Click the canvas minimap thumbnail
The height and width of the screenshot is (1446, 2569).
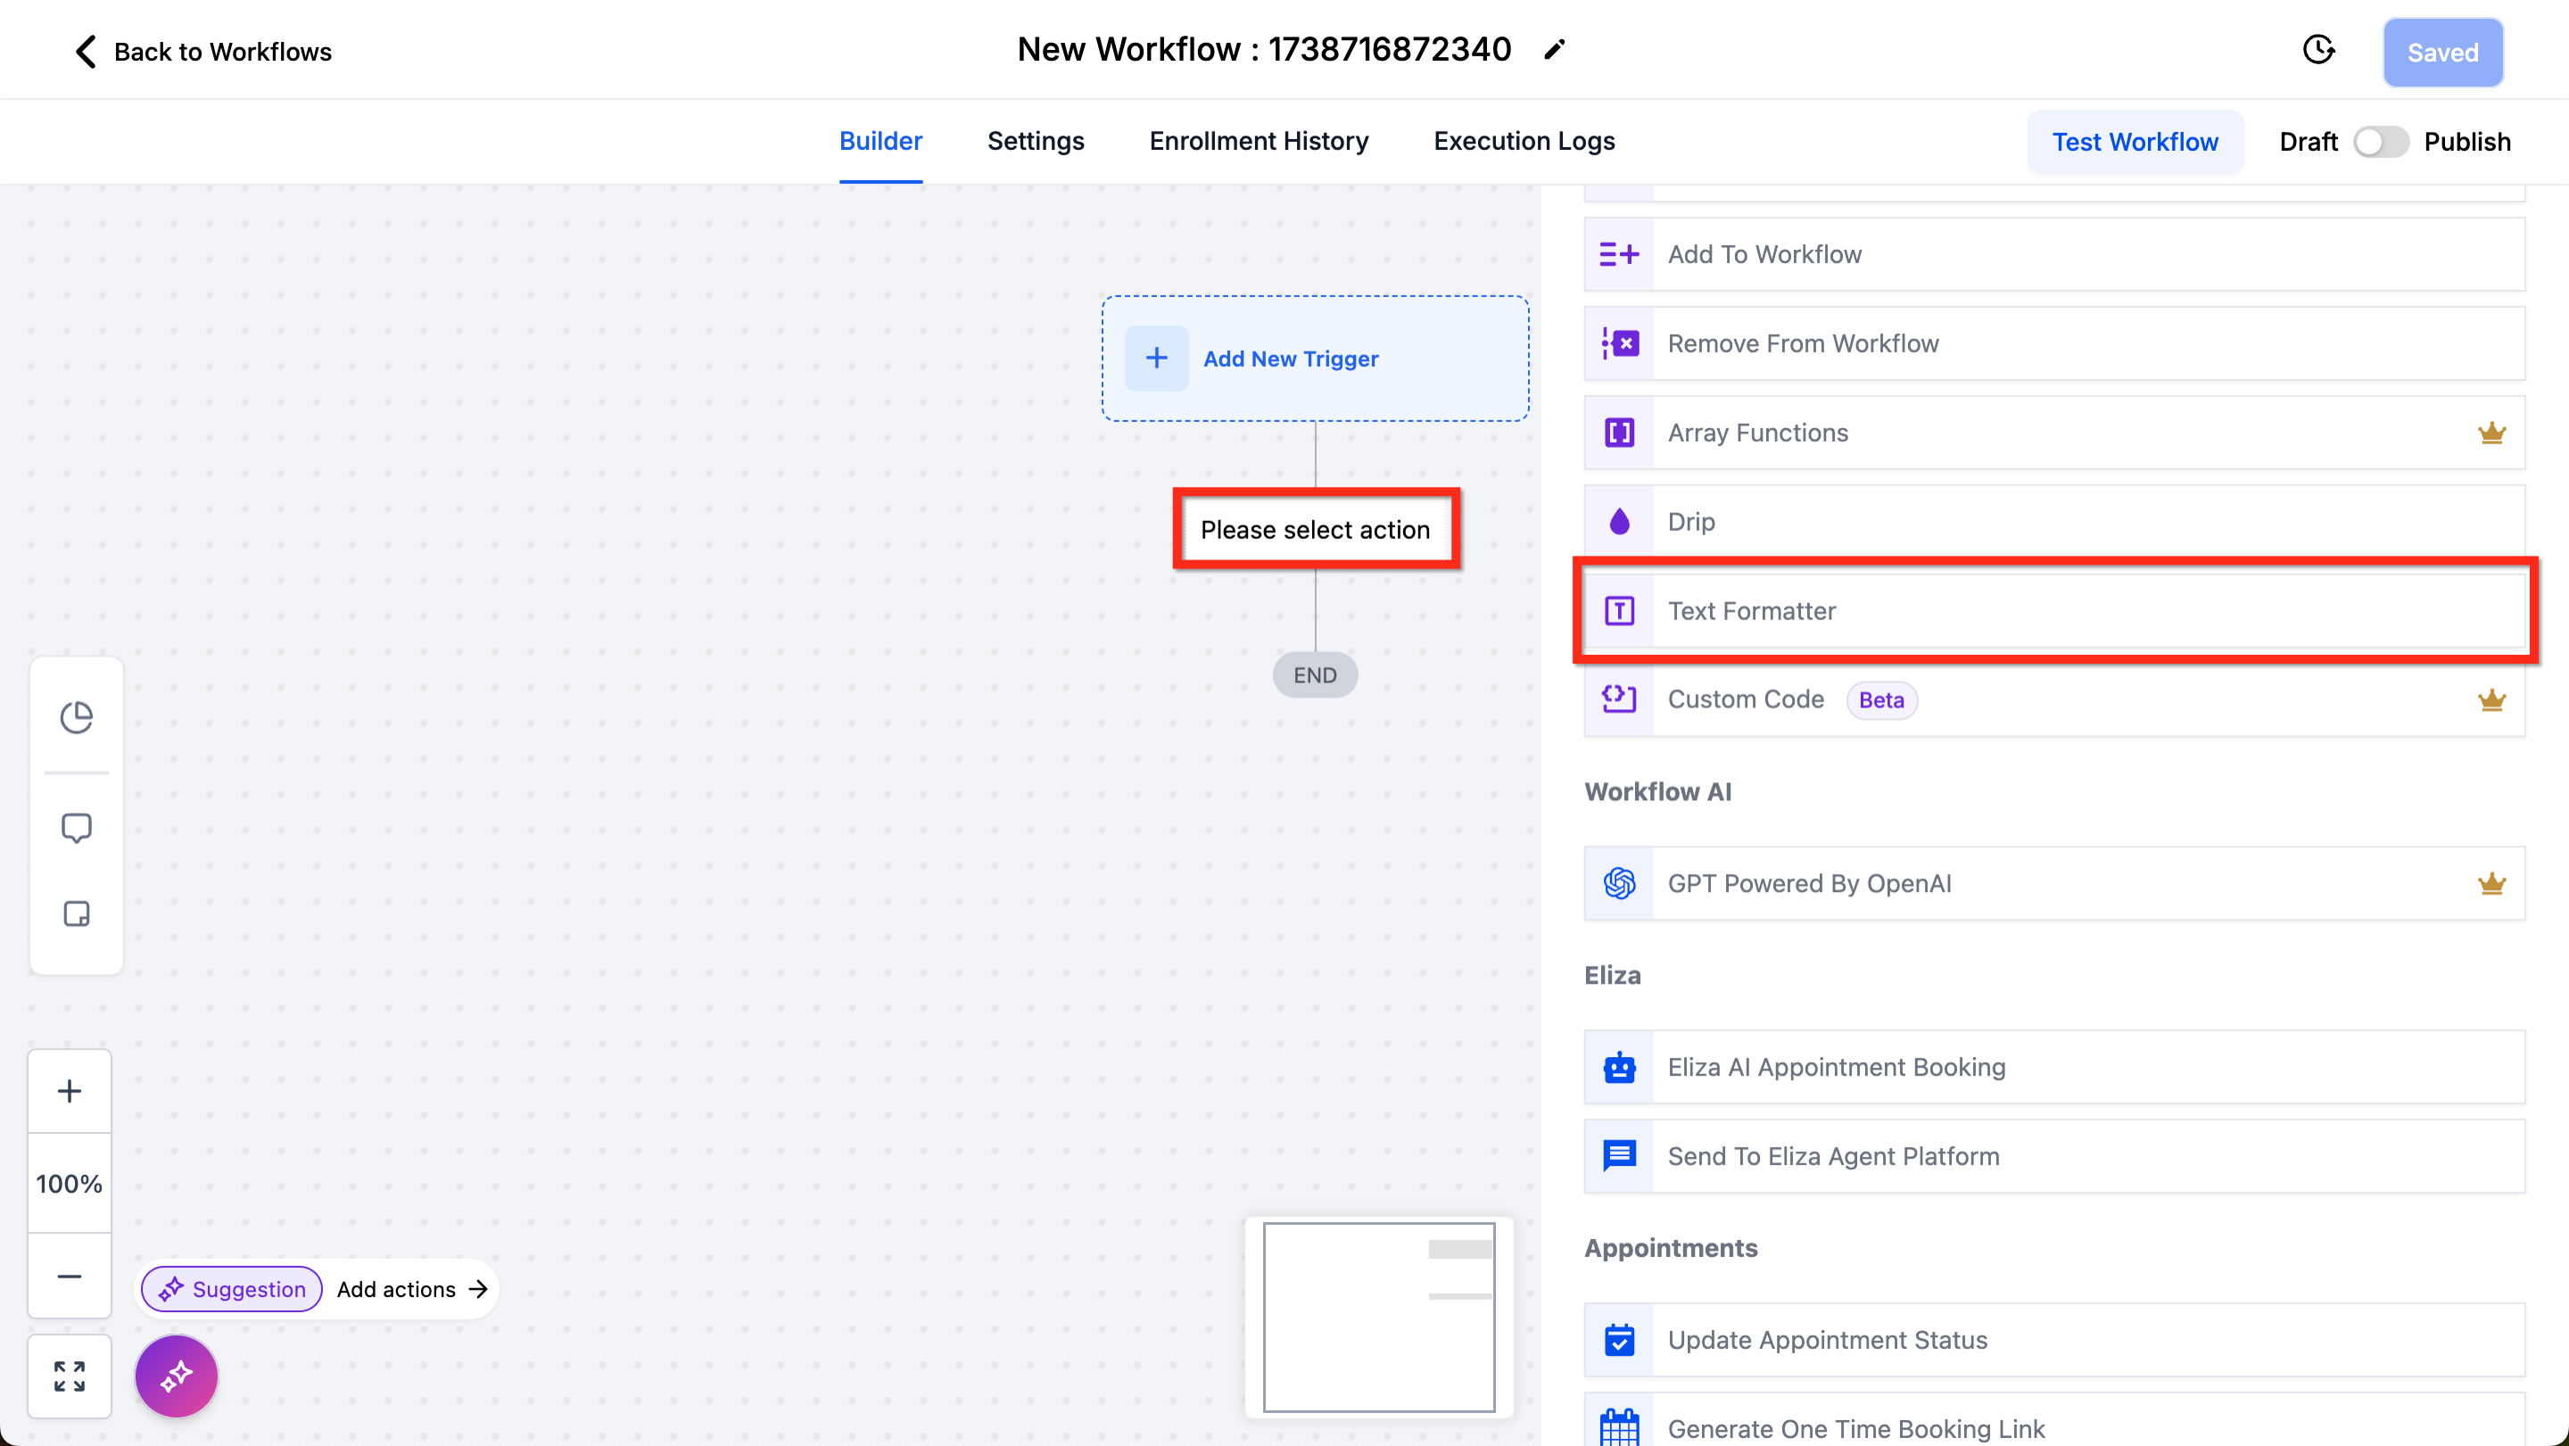(1378, 1317)
